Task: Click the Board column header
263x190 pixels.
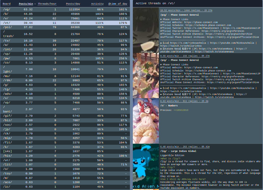Action: click(x=7, y=4)
